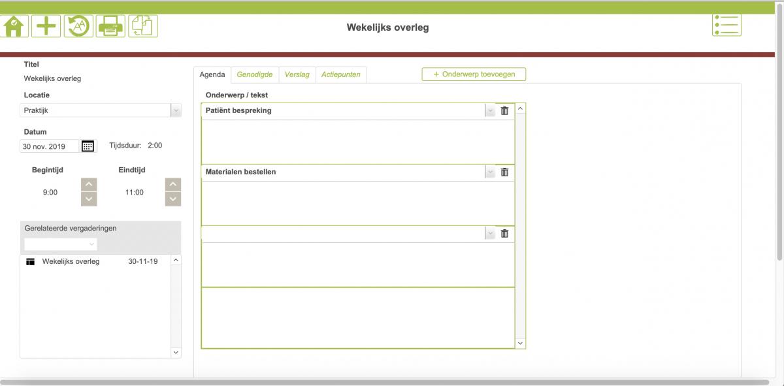Increase the Eindtijd with up arrow
Image resolution: width=784 pixels, height=386 pixels.
point(173,184)
